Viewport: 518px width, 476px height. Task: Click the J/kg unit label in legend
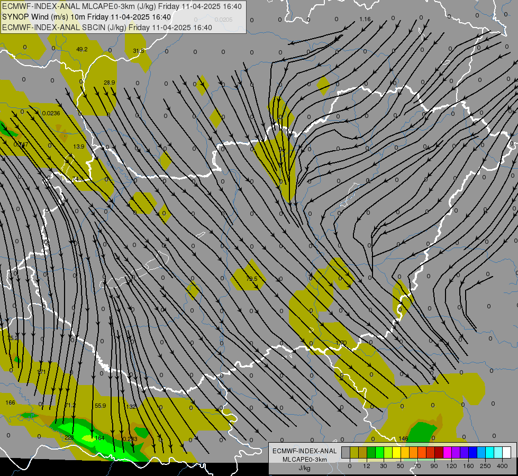pos(304,468)
